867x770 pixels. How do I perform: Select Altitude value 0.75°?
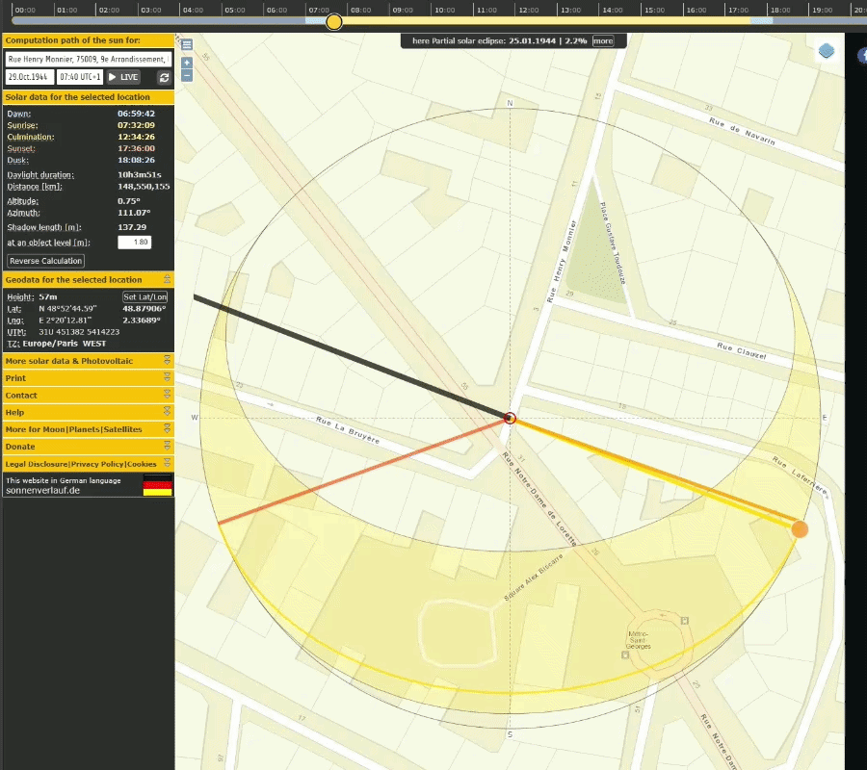click(x=129, y=201)
